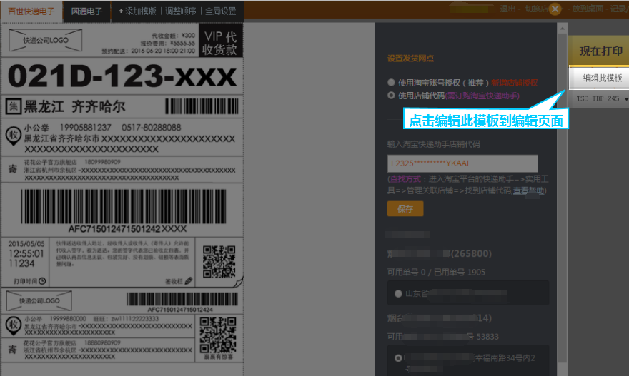Click the express company LOGO placeholder at top

43,41
